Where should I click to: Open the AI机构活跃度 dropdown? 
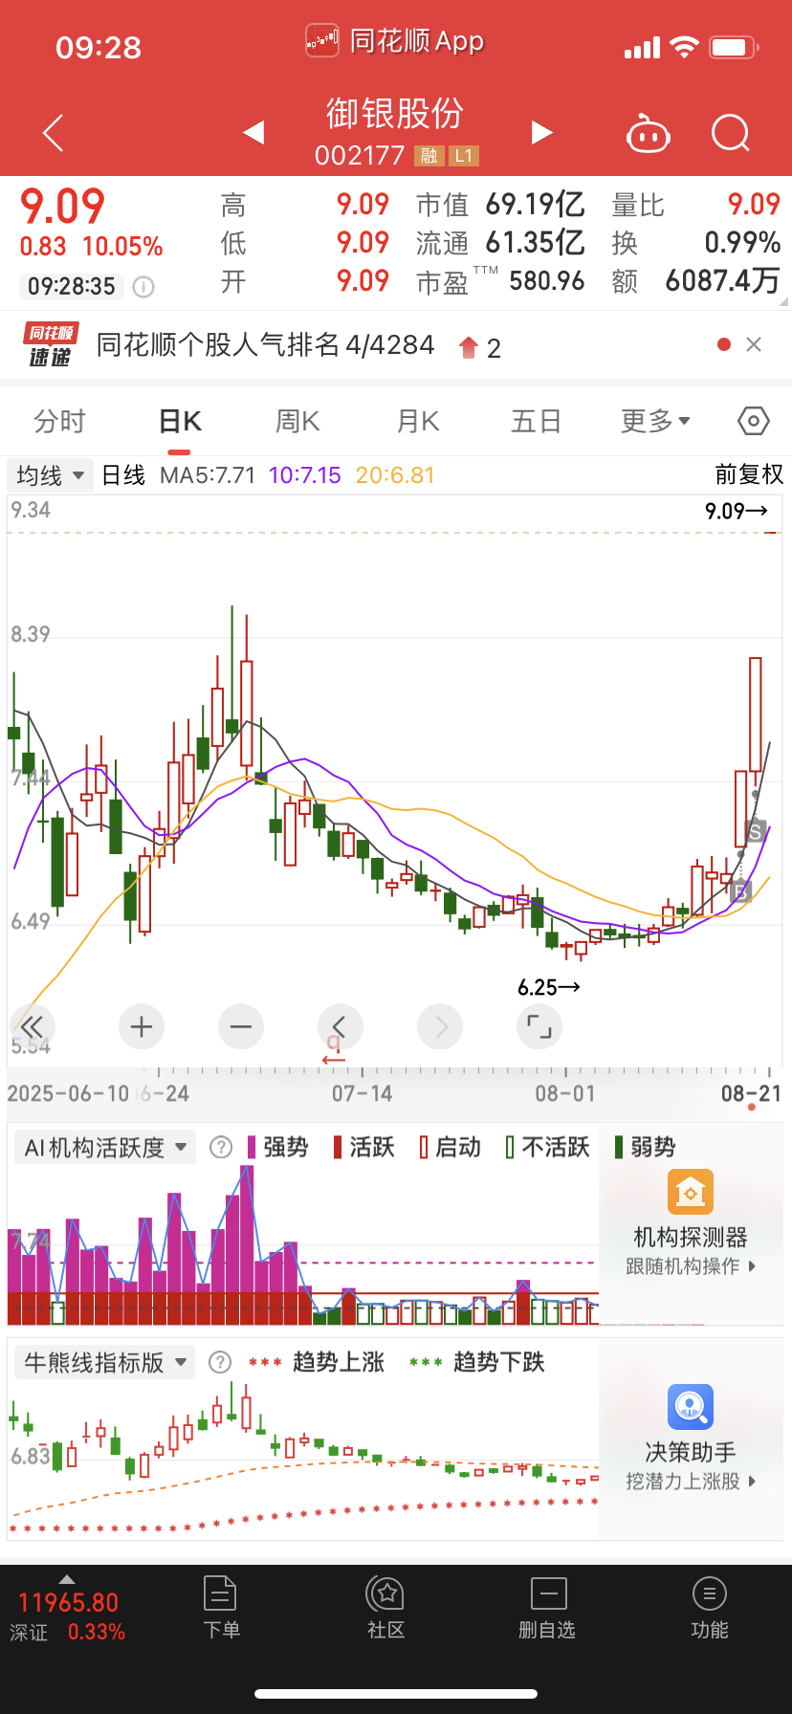tap(105, 1148)
